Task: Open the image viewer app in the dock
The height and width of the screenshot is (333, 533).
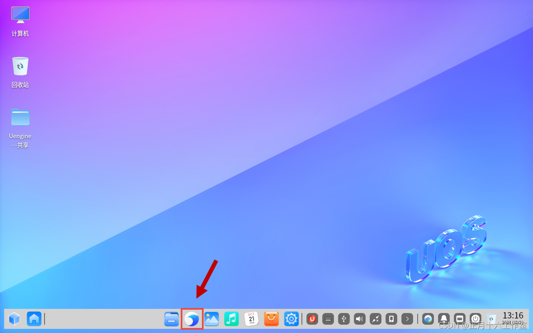Action: click(212, 319)
